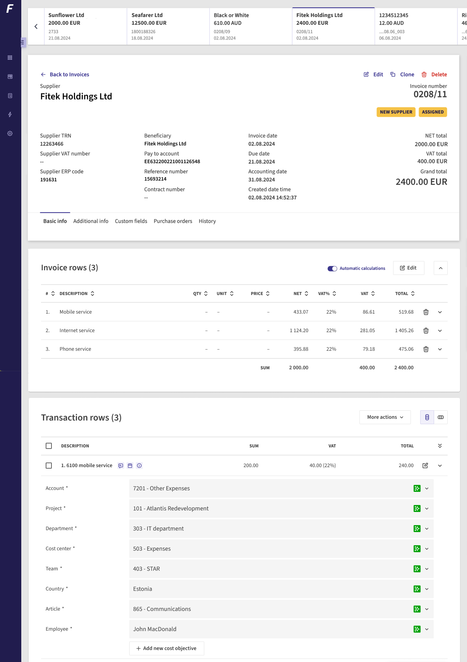Open the dashboard board sidebar icon
The height and width of the screenshot is (662, 467).
pyautogui.click(x=10, y=77)
